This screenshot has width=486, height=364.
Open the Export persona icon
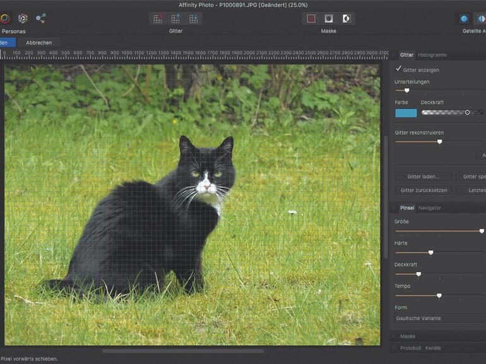point(41,18)
